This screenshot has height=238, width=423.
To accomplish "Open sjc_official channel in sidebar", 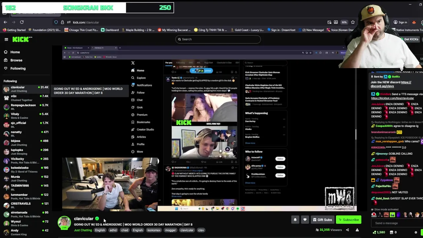I will click(x=26, y=125).
